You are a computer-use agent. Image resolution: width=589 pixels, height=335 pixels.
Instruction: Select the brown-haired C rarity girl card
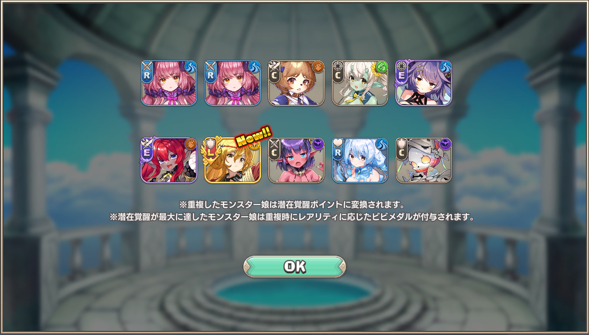pos(296,83)
